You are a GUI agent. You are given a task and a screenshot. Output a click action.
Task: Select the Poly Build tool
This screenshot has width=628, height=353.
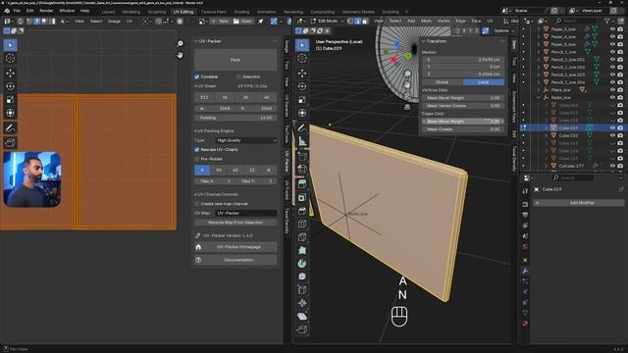pos(302,250)
